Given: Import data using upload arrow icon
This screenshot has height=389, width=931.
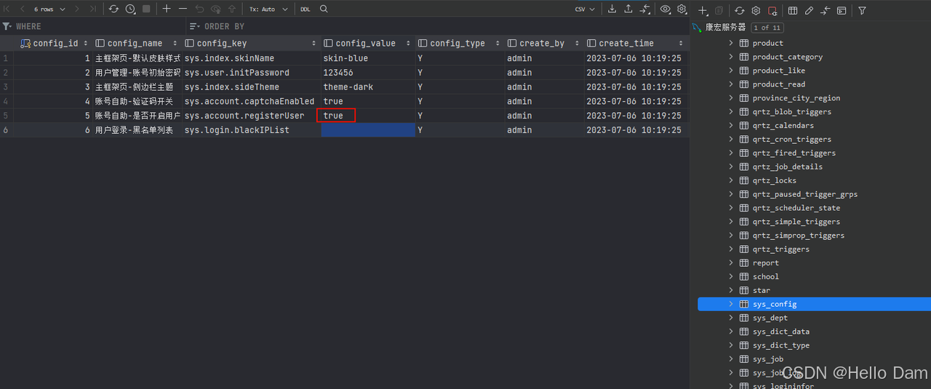Looking at the screenshot, I should tap(628, 9).
